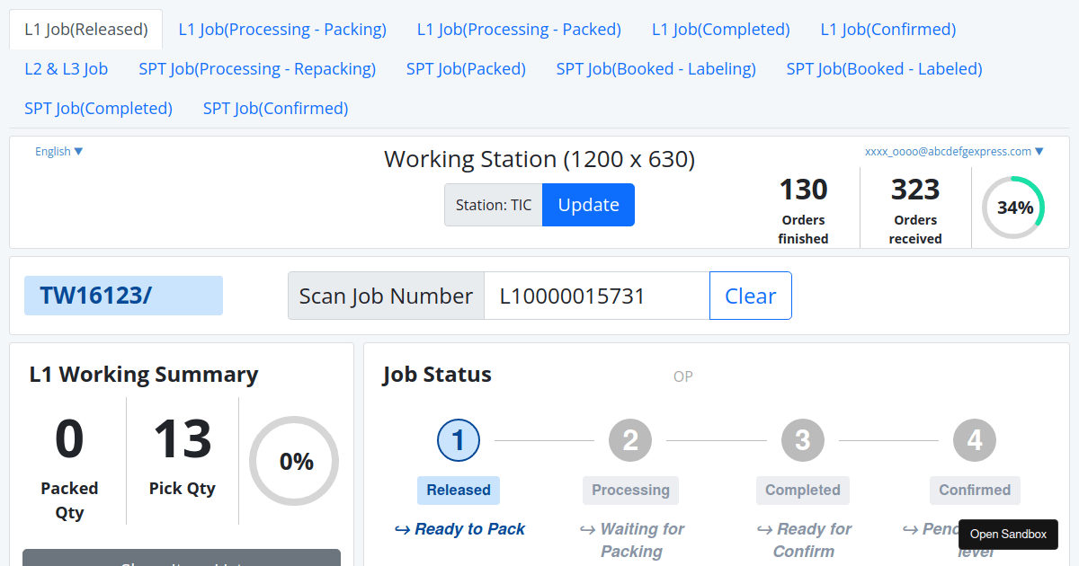Select the L2 & L3 Job tab
Image resolution: width=1079 pixels, height=566 pixels.
[x=67, y=68]
